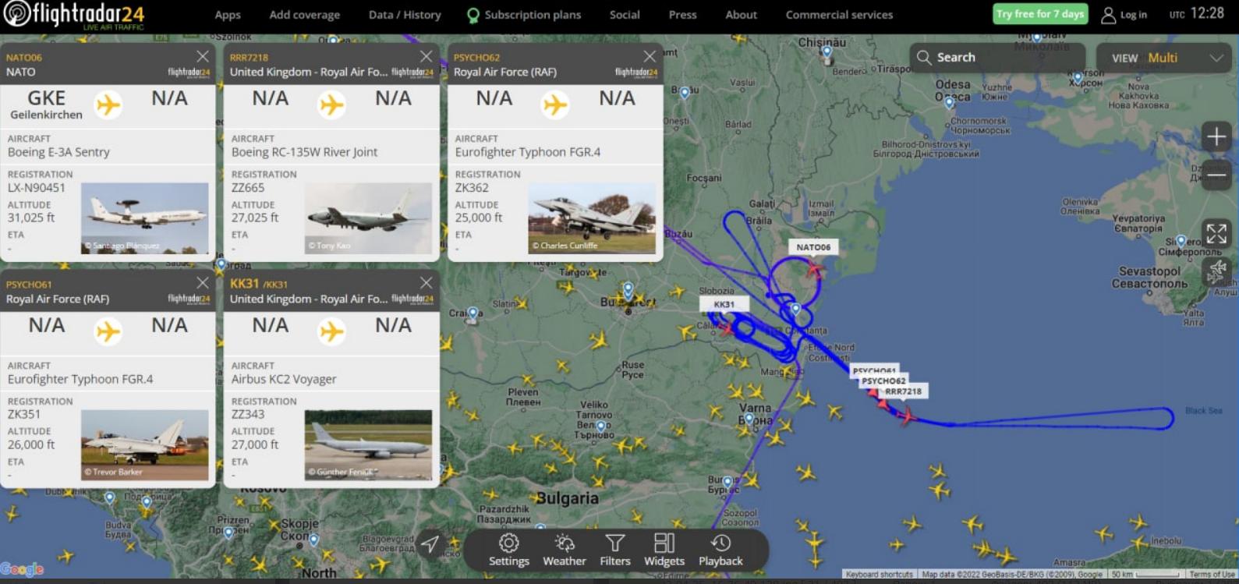Select the NATO06 aircraft label on map
The width and height of the screenshot is (1239, 584).
click(812, 247)
